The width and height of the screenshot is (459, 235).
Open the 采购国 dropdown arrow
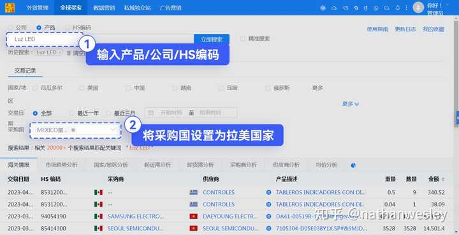coord(113,130)
